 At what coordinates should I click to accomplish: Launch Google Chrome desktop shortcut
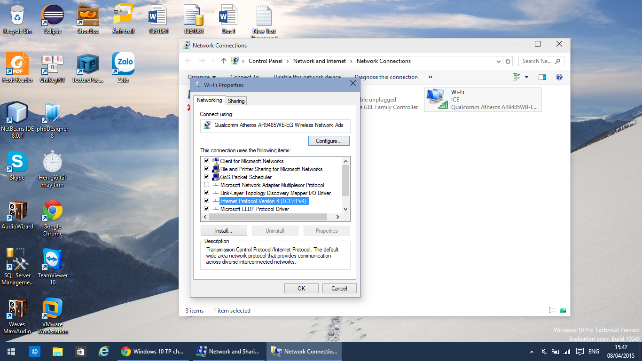[53, 218]
